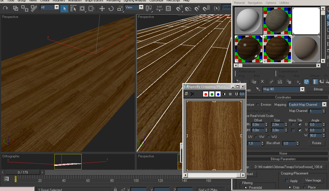Click the X clear icon in Cropping window
329x191 pixels.
(192, 94)
